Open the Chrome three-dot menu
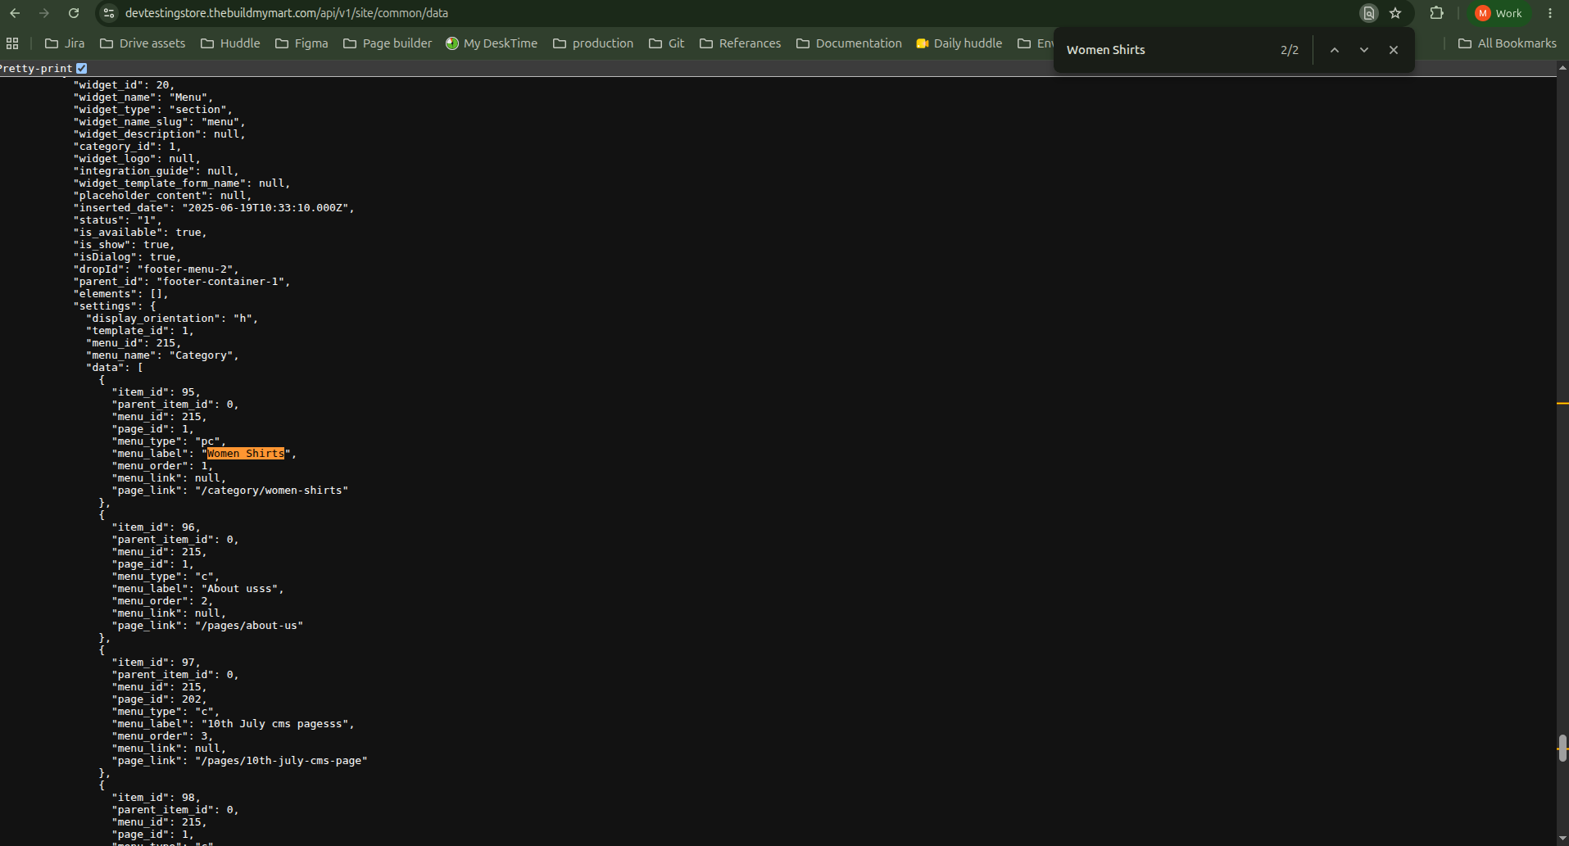 coord(1550,13)
